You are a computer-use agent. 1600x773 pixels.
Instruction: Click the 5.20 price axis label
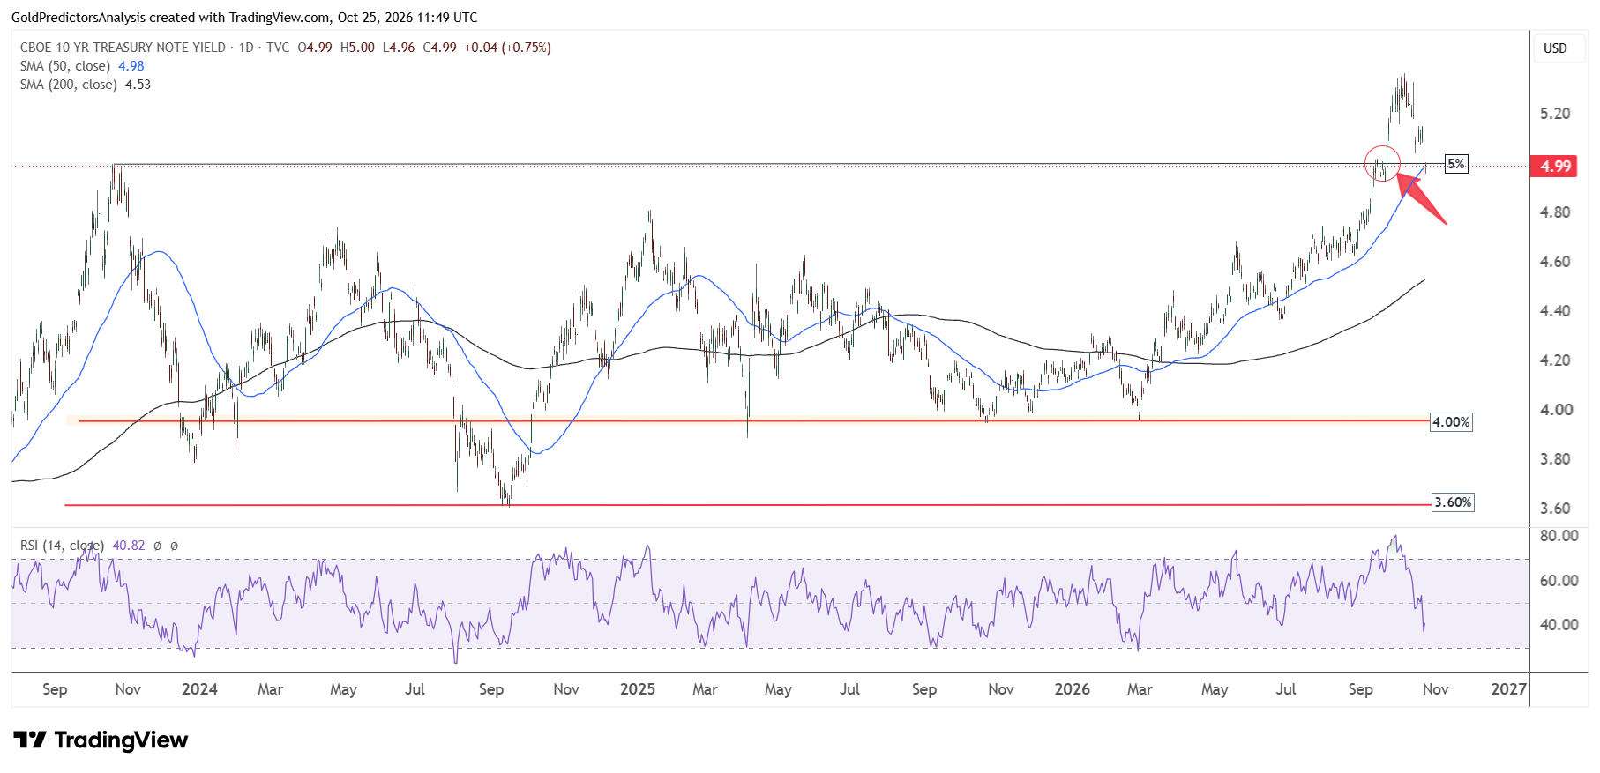click(x=1555, y=114)
